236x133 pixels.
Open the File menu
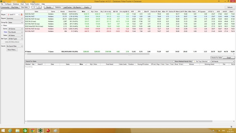click(2, 4)
